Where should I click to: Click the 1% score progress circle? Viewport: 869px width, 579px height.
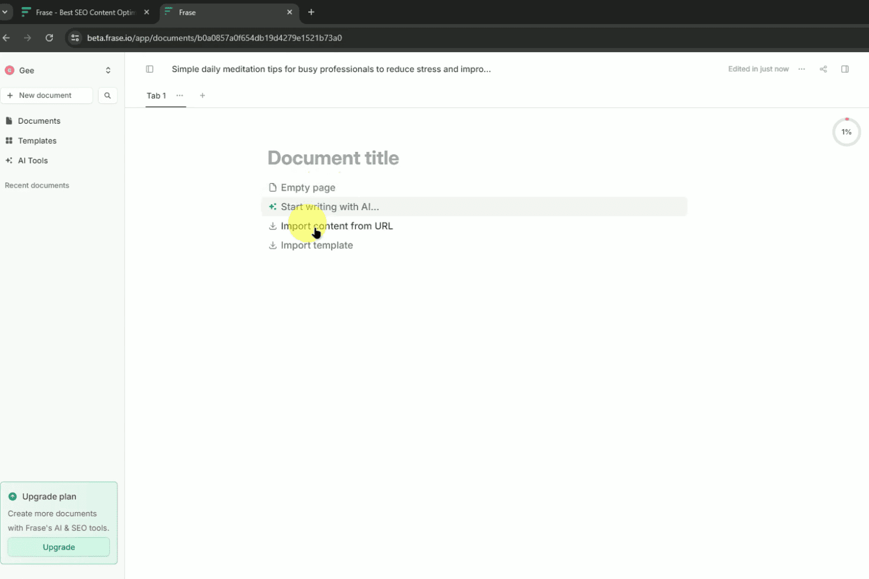[847, 132]
